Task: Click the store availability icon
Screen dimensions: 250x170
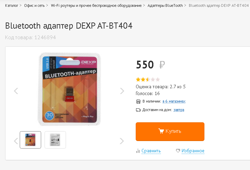Action: point(138,102)
